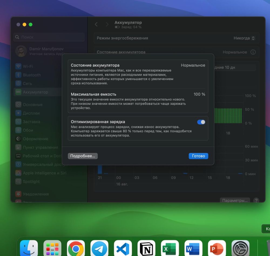Screen dimensions: 270x256
Task: Confirm the dialog with Готово
Action: coord(198,156)
